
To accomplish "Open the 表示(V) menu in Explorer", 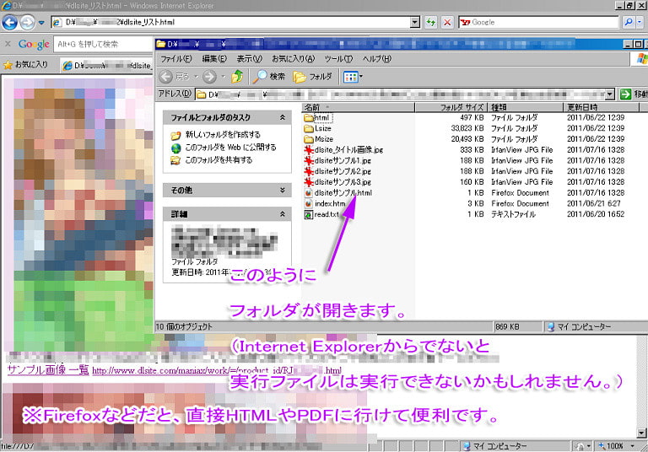I will 249,59.
